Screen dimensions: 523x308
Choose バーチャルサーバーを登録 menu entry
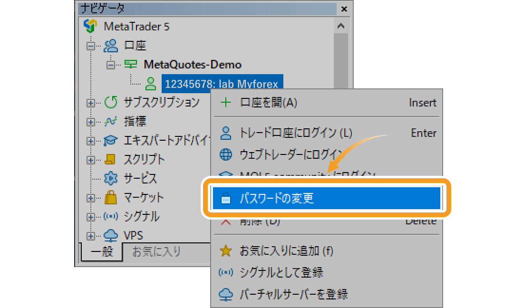(326, 294)
